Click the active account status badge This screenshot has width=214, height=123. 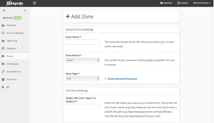click(17, 18)
